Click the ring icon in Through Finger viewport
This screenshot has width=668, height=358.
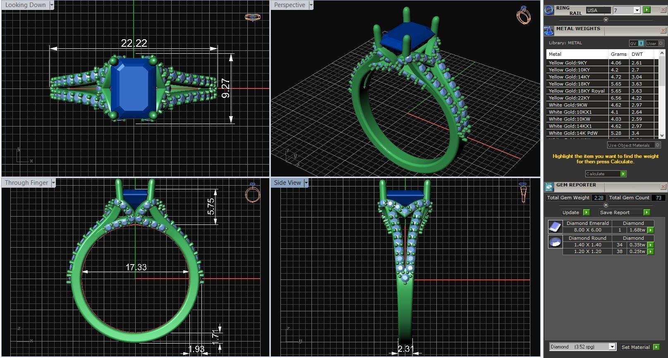point(252,193)
